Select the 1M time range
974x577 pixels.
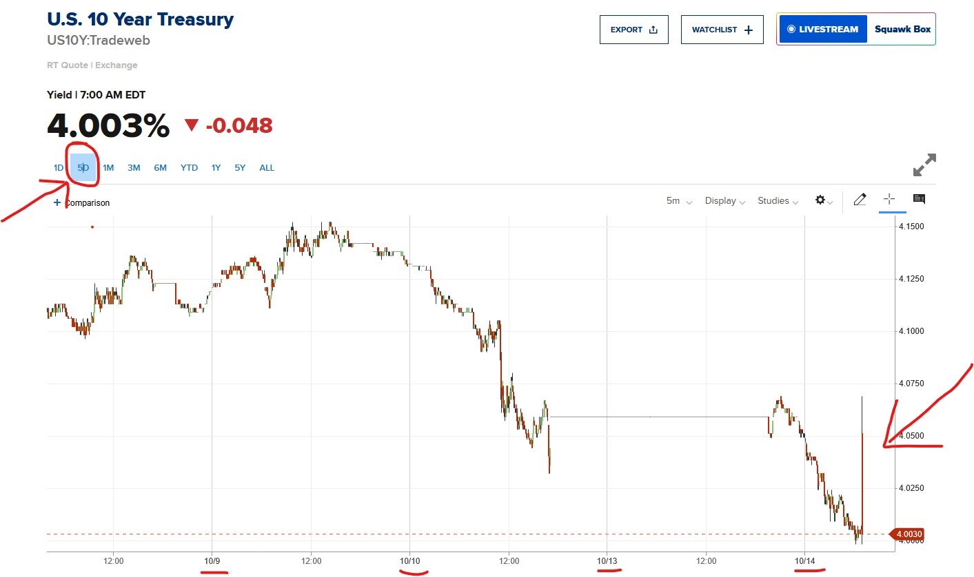(108, 168)
